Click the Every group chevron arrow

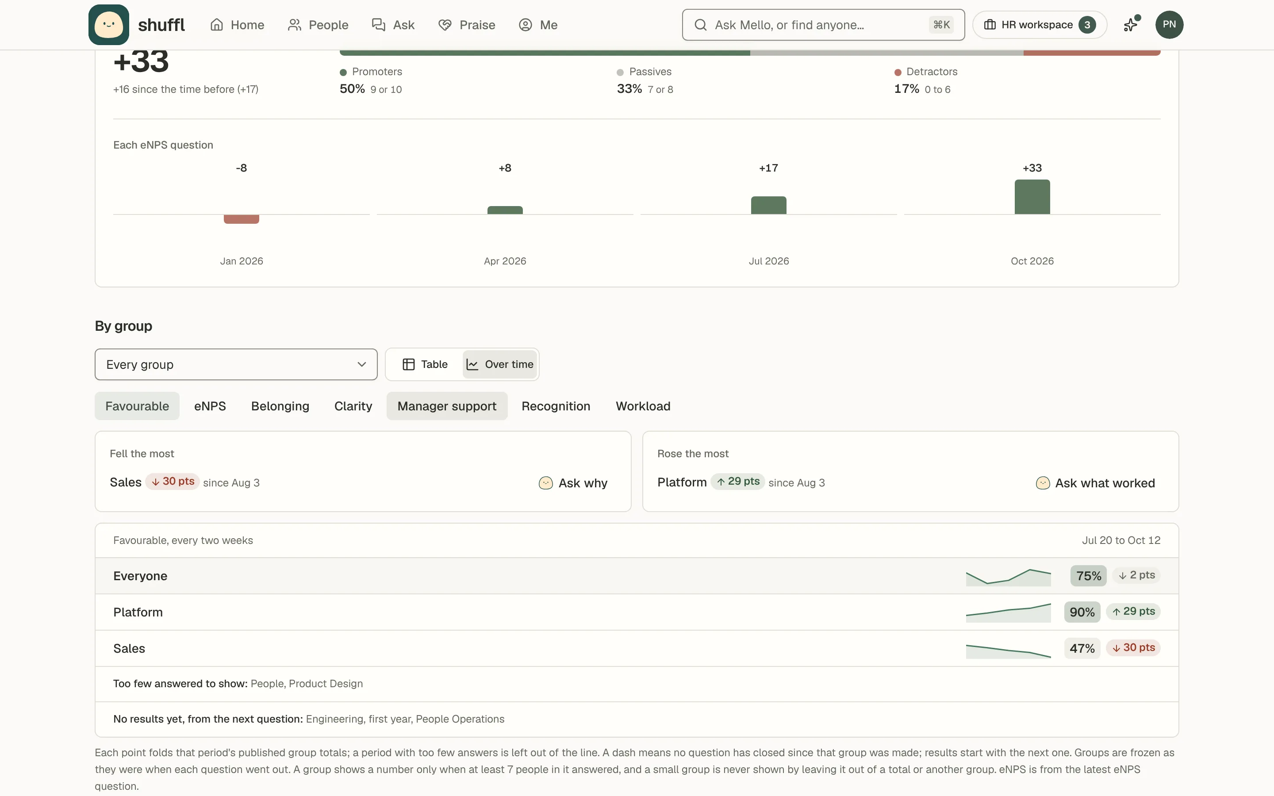362,364
